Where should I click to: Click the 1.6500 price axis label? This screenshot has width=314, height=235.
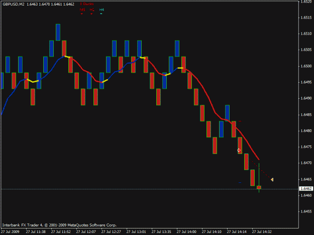[306, 66]
